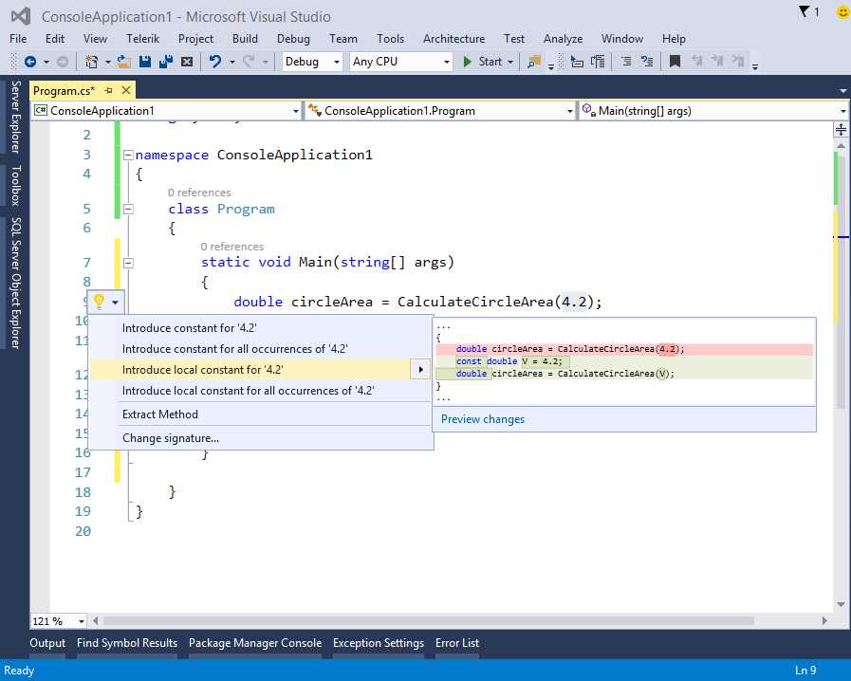Open the Exception Settings tab
This screenshot has height=681, width=851.
tap(379, 643)
